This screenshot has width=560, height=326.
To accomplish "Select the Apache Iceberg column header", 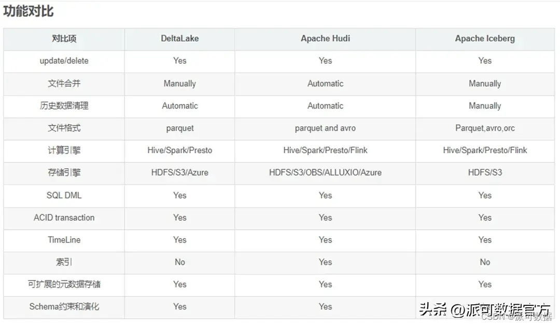I will click(485, 38).
